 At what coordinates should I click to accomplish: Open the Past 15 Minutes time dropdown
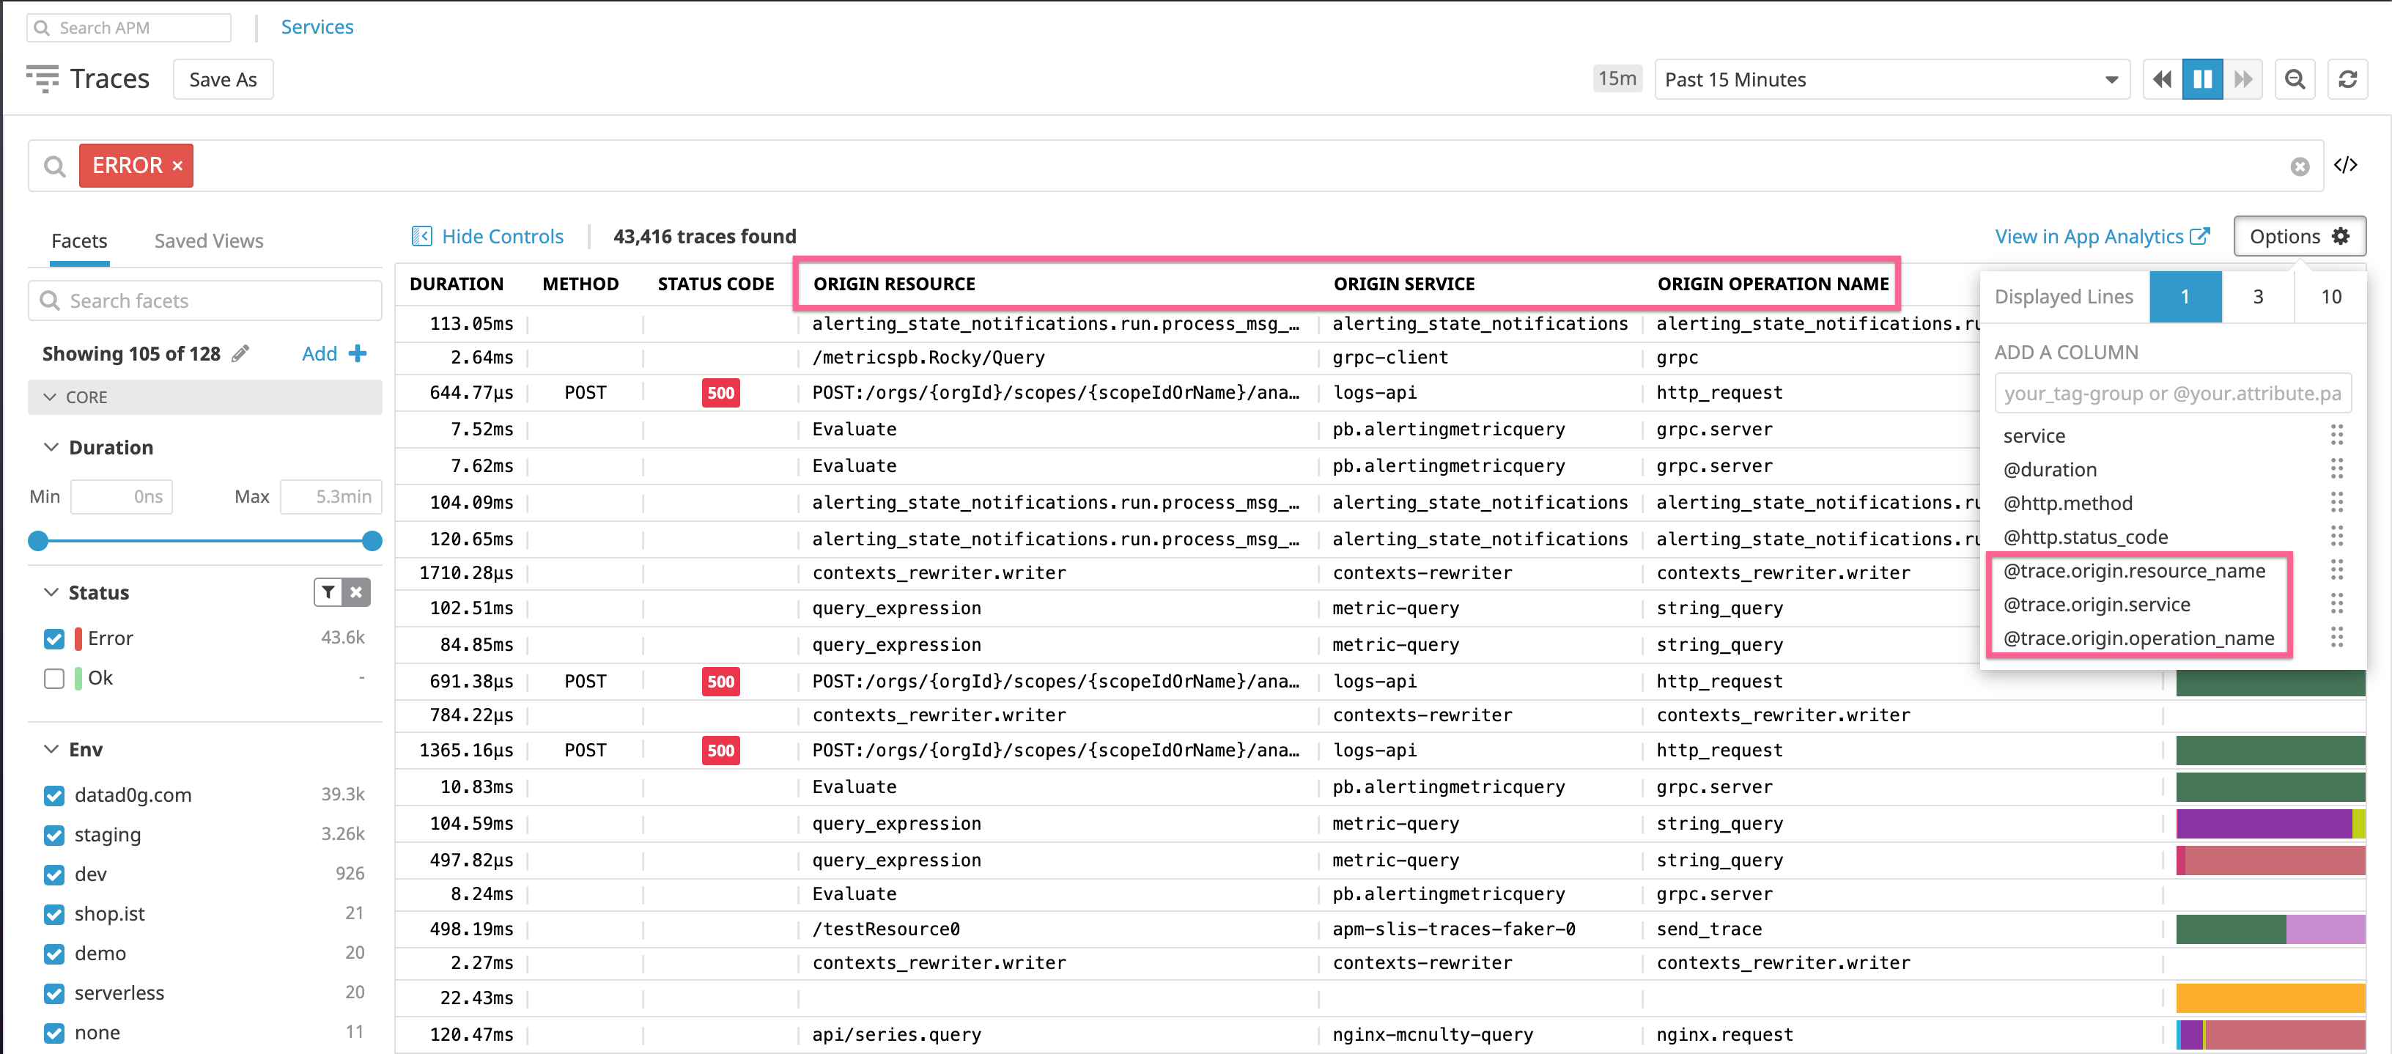pyautogui.click(x=1891, y=80)
